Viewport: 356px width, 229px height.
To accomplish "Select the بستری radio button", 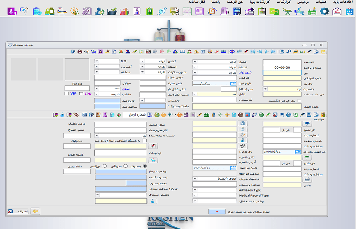I will (145, 166).
